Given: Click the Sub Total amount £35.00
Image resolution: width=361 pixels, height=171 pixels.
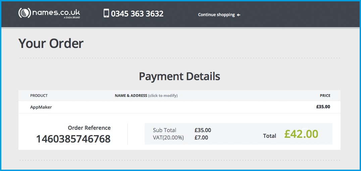Looking at the screenshot, I should pyautogui.click(x=203, y=130).
